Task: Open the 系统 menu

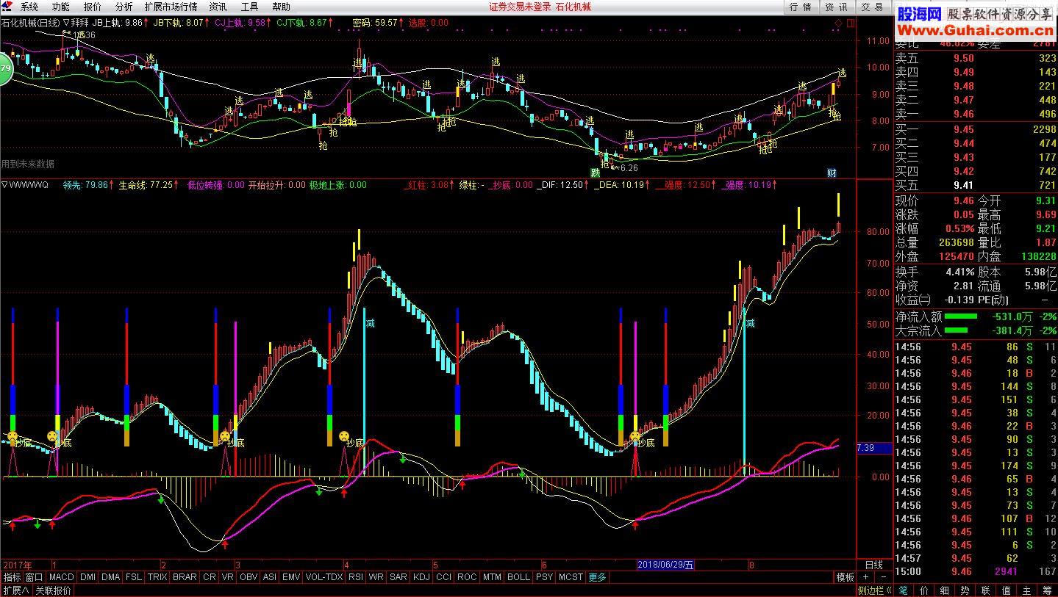Action: click(x=29, y=7)
